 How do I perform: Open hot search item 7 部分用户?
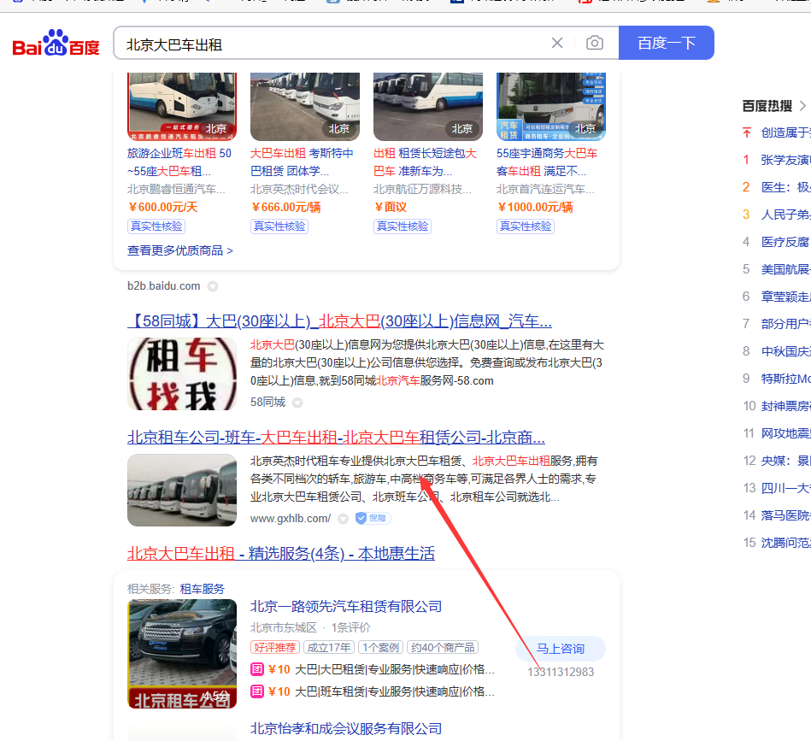785,324
